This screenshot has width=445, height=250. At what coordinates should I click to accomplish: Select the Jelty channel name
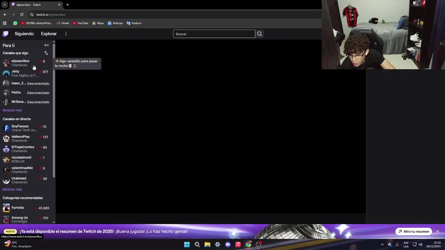coord(15,71)
